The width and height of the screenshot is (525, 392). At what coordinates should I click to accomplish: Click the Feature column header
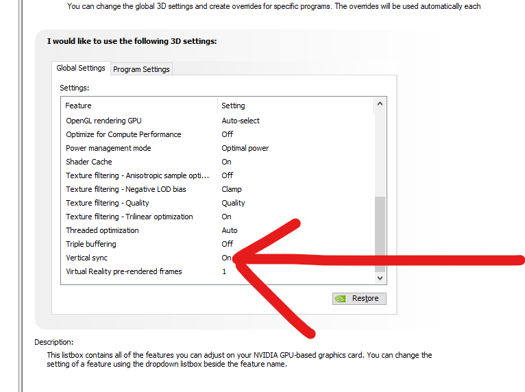(140, 106)
